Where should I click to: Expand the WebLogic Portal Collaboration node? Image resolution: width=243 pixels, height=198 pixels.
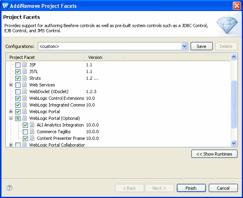click(x=11, y=145)
